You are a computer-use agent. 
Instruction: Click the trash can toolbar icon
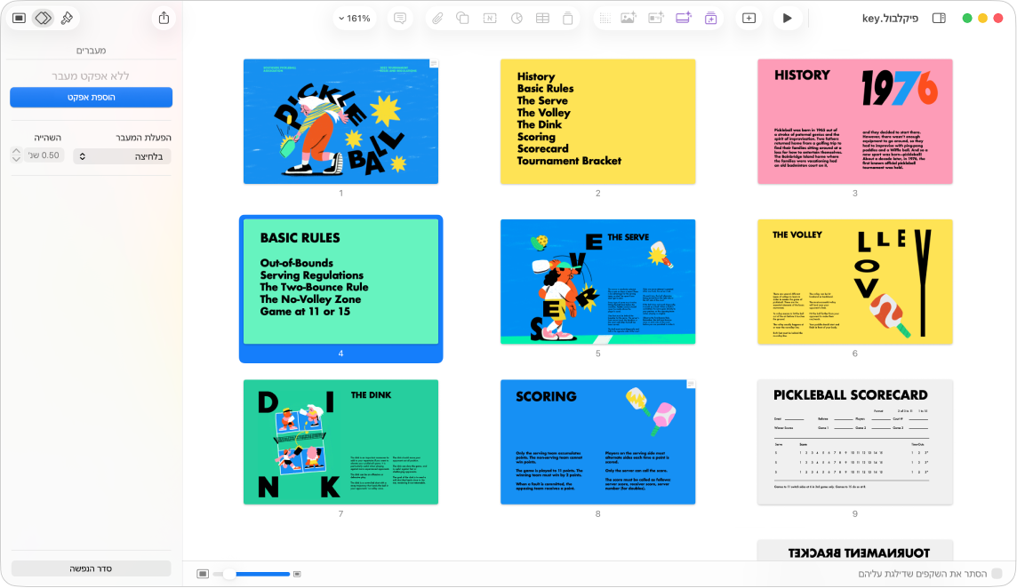(567, 18)
